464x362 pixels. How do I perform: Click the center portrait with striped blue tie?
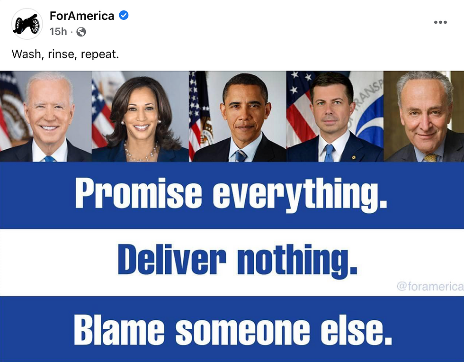238,117
